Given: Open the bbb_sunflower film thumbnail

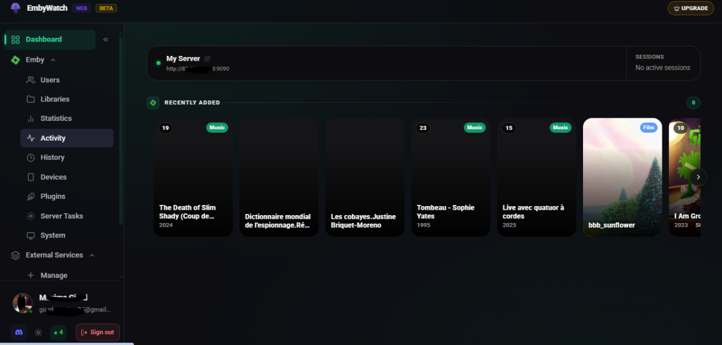Looking at the screenshot, I should tap(623, 177).
